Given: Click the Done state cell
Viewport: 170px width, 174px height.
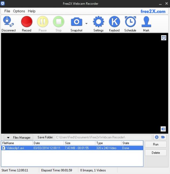Looking at the screenshot, I should coord(126,148).
